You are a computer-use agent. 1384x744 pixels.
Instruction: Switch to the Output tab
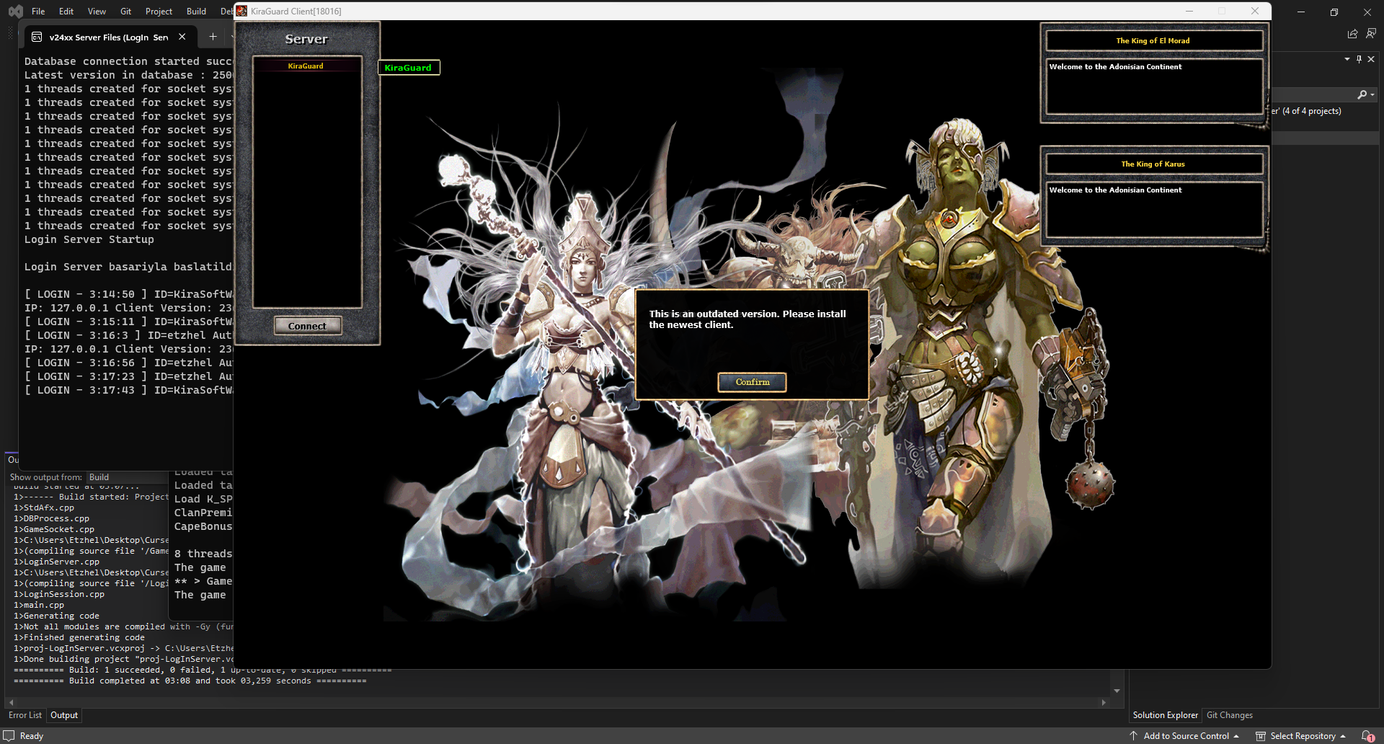coord(64,715)
